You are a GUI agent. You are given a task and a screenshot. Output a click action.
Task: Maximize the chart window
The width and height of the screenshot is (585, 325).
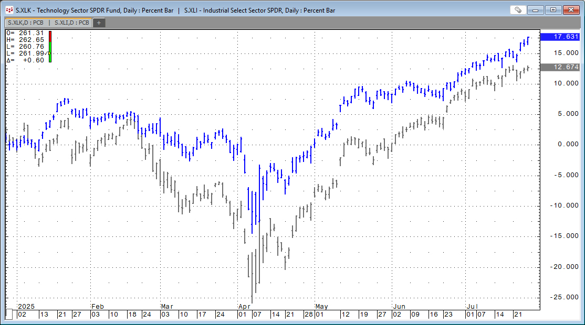[553, 10]
